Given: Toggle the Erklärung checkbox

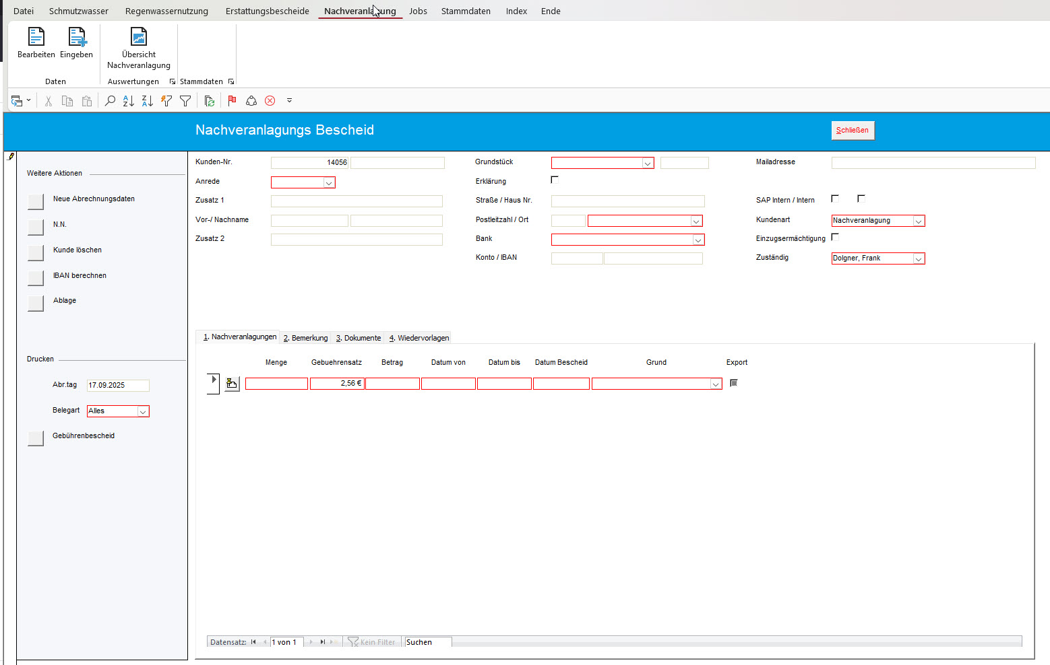Looking at the screenshot, I should click(555, 180).
